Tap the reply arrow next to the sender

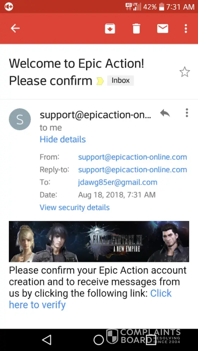(x=165, y=113)
